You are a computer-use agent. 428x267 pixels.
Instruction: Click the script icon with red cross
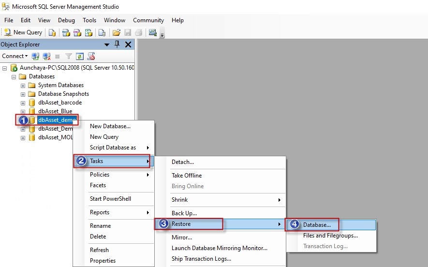[91, 56]
